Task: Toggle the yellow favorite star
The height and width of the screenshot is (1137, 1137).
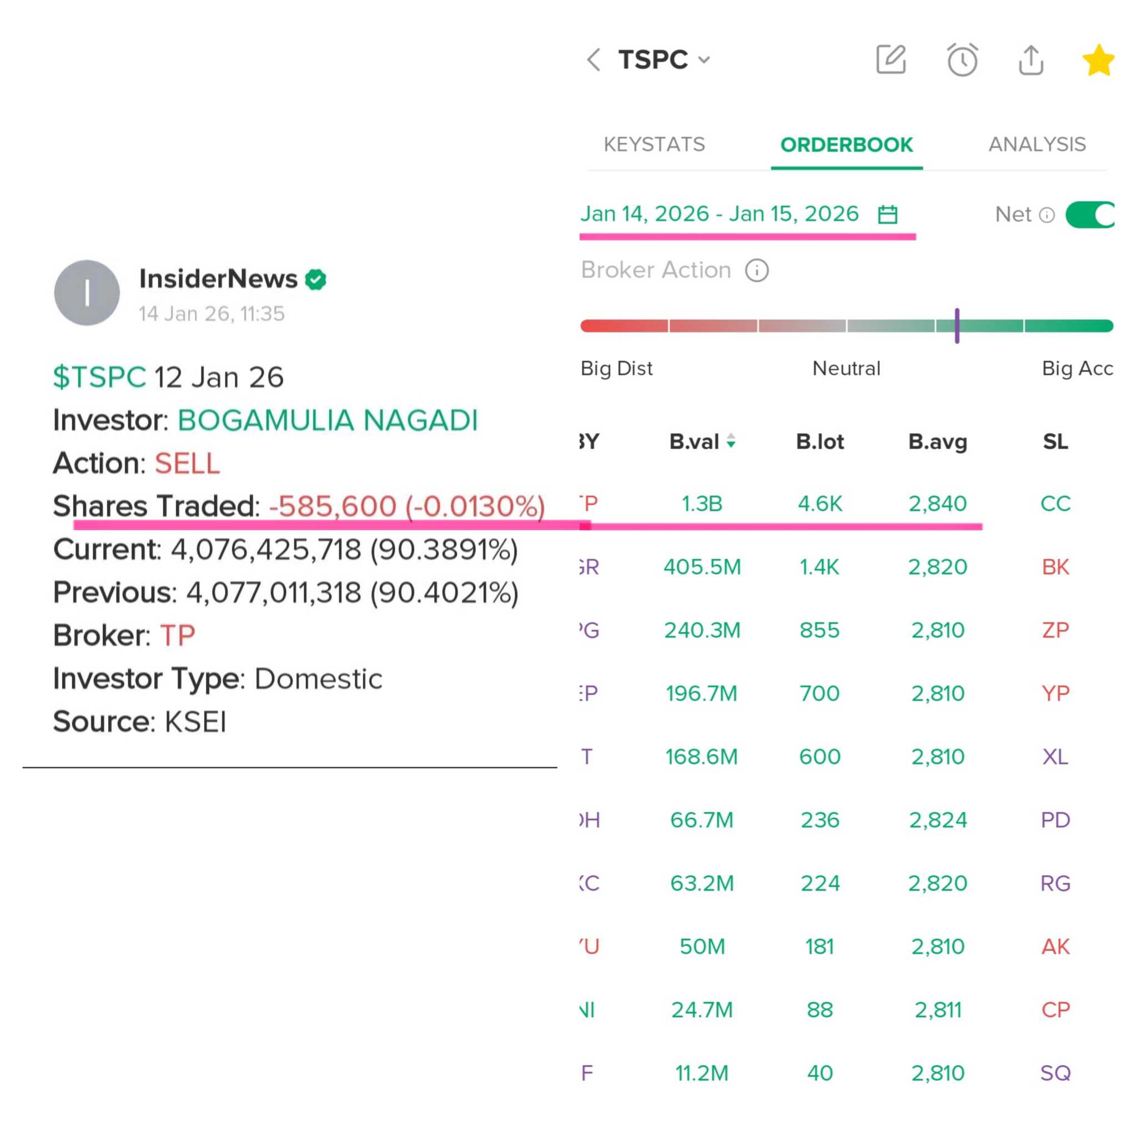Action: tap(1098, 60)
